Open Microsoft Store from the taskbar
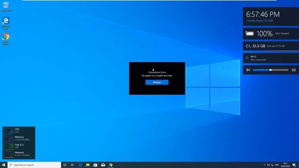The width and height of the screenshot is (299, 168). click(x=95, y=165)
